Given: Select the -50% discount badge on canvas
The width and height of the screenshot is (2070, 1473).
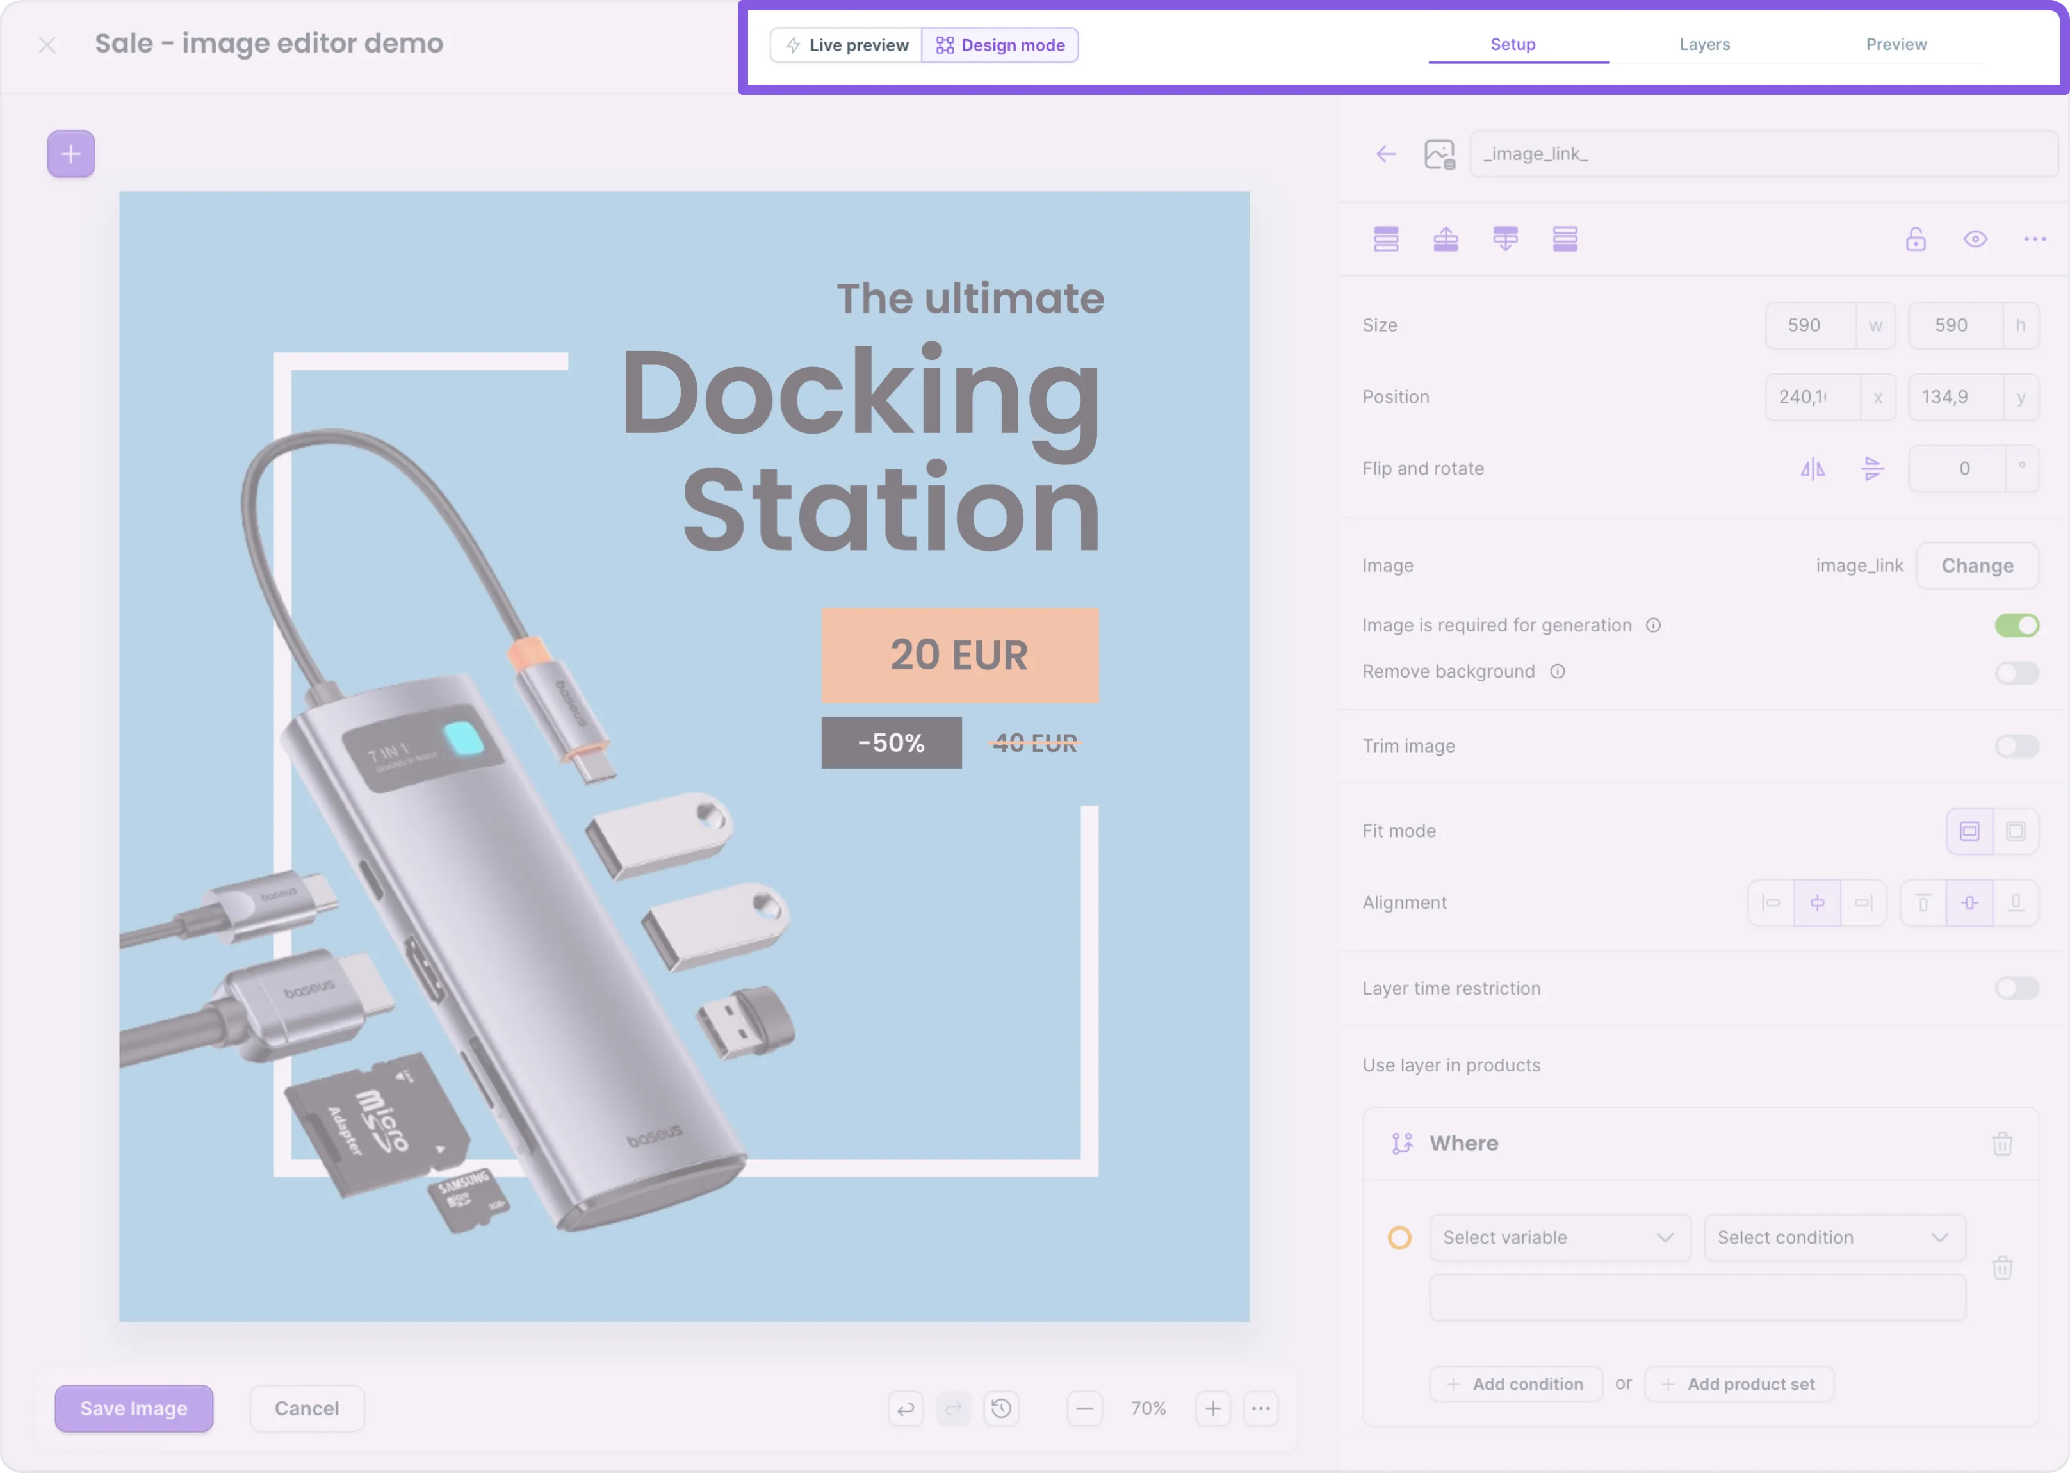Looking at the screenshot, I should point(892,743).
